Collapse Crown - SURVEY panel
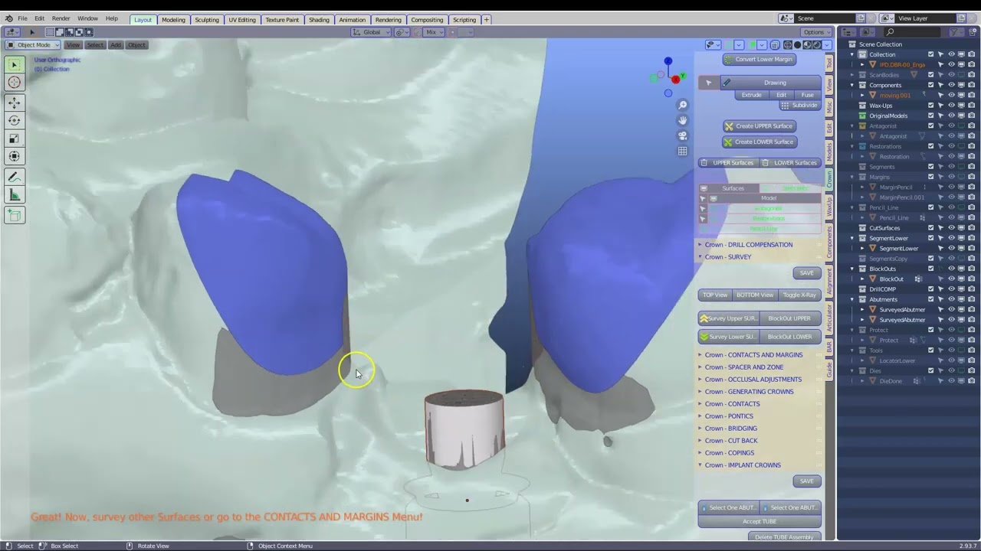The width and height of the screenshot is (981, 551). tap(727, 257)
